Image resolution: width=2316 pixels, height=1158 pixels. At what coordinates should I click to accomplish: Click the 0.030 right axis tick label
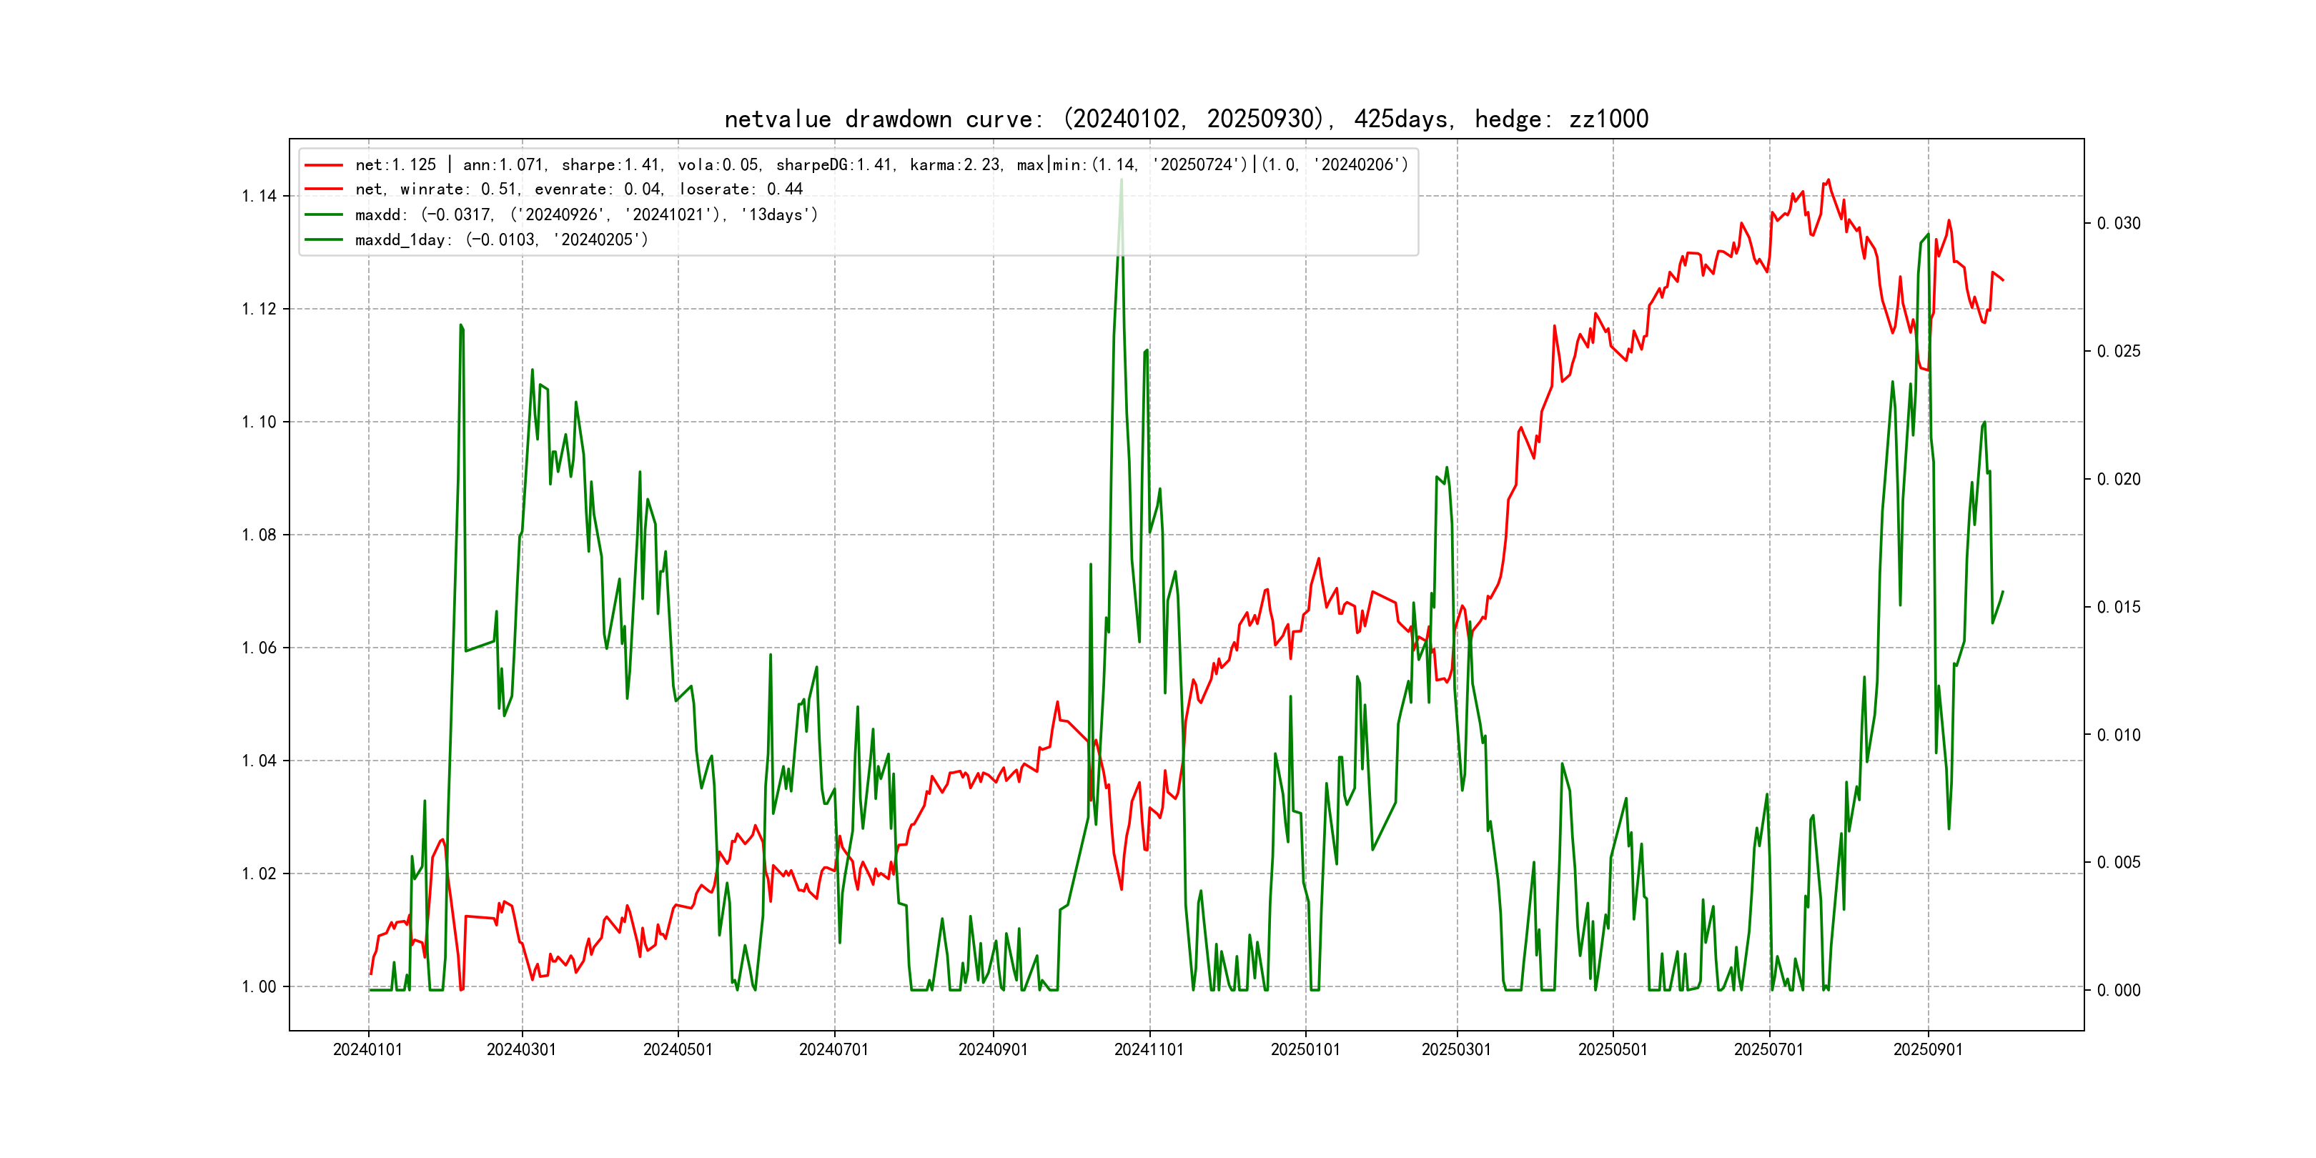pyautogui.click(x=2118, y=223)
